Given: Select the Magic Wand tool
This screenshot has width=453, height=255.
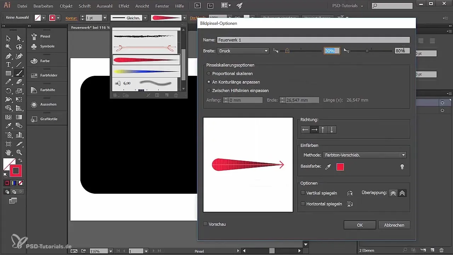Looking at the screenshot, I should (8, 47).
